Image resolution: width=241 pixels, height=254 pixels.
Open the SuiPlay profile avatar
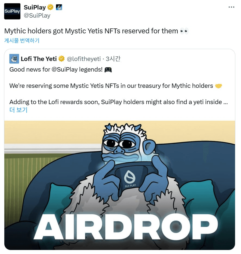click(12, 11)
